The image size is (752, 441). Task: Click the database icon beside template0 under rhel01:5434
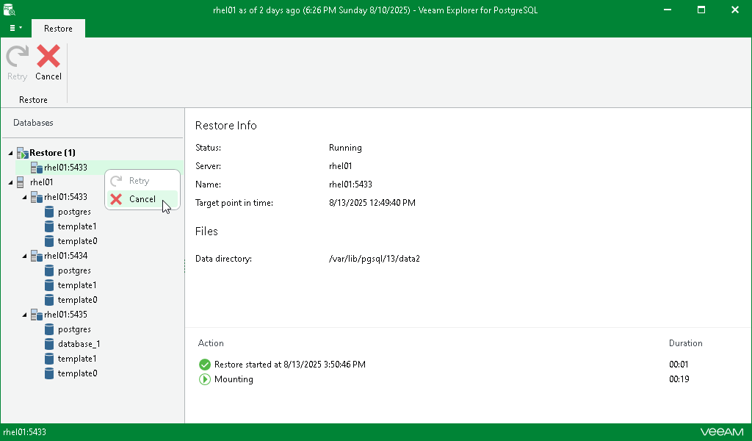pos(50,300)
